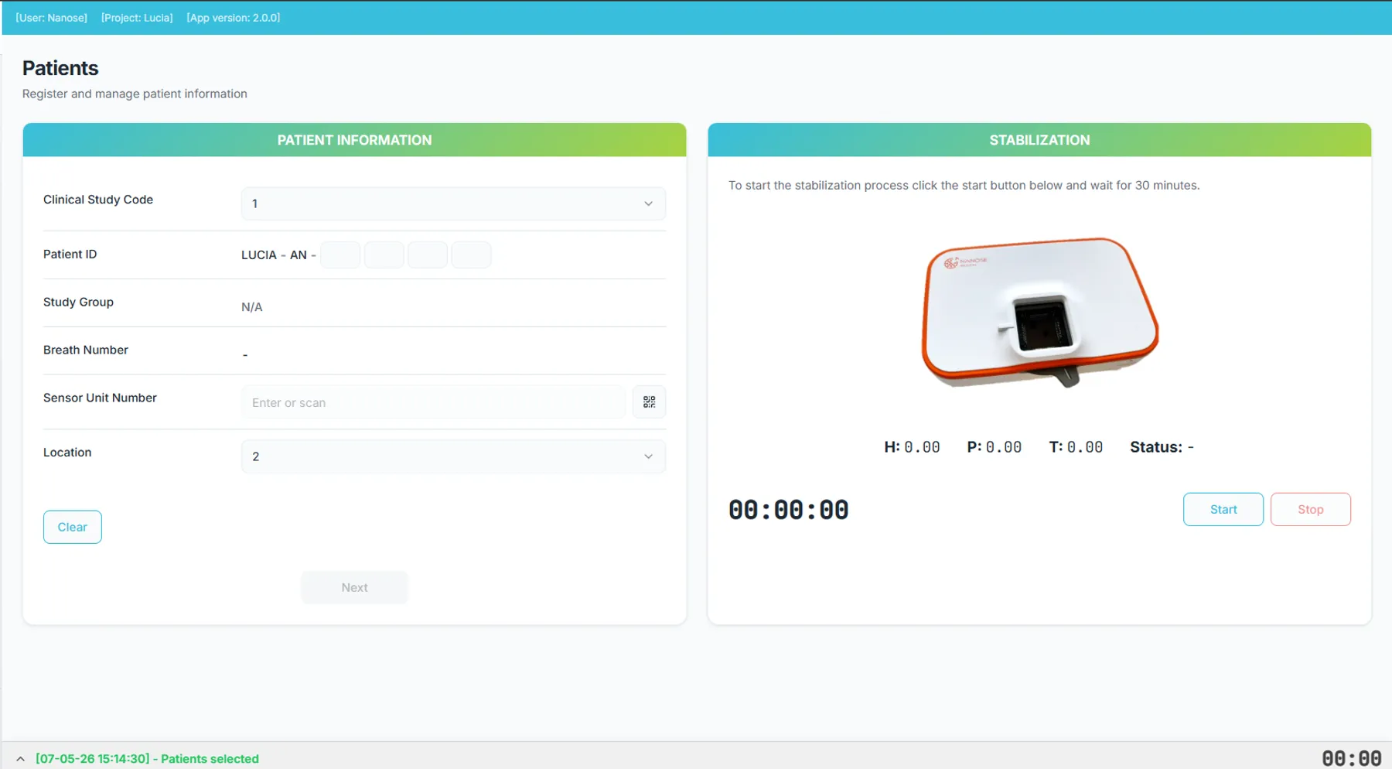Focus the Sensor Unit Number field
This screenshot has height=769, width=1392.
(433, 402)
